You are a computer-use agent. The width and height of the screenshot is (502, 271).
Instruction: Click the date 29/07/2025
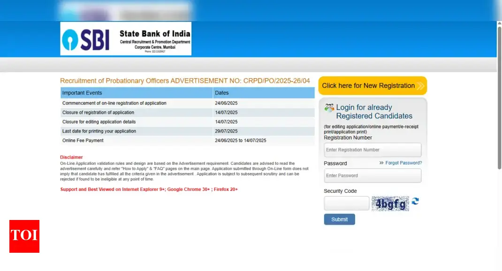tap(226, 131)
